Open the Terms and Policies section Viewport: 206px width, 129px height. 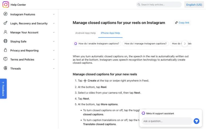22,60
